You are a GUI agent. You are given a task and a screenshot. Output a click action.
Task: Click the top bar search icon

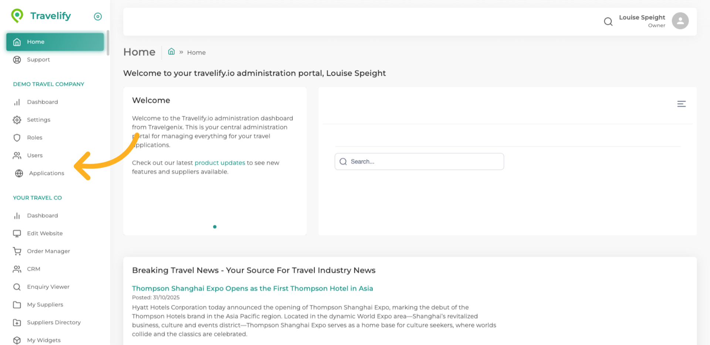click(608, 21)
